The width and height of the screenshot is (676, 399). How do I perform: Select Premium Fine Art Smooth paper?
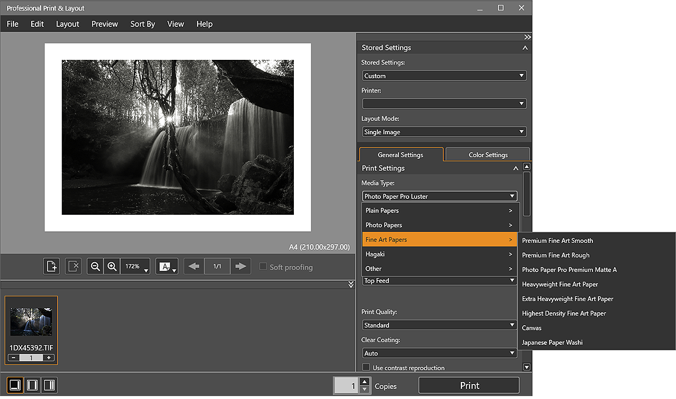click(x=557, y=241)
